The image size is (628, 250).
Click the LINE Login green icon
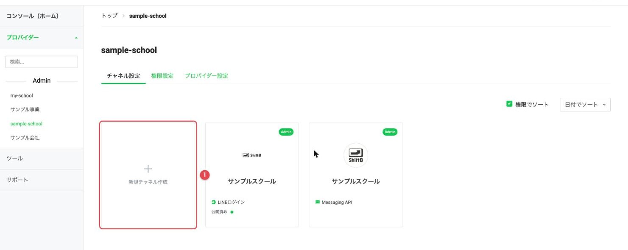pos(214,202)
